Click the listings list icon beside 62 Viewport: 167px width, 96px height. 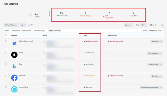(31, 15)
